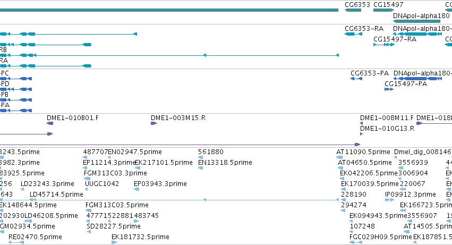Click EST 220067
The height and width of the screenshot is (245, 452).
coord(403,190)
